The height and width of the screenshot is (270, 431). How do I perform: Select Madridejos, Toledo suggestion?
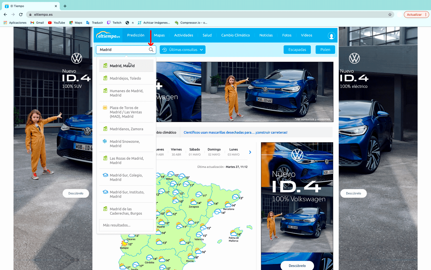click(126, 78)
